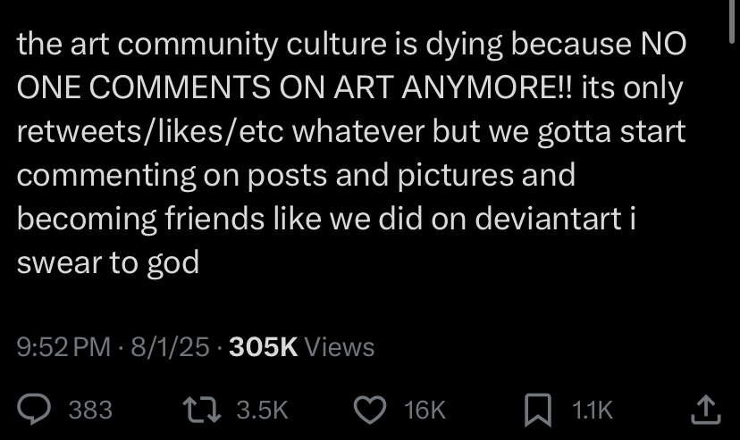740x440 pixels.
Task: Click the word "Views" label
Action: (x=340, y=347)
